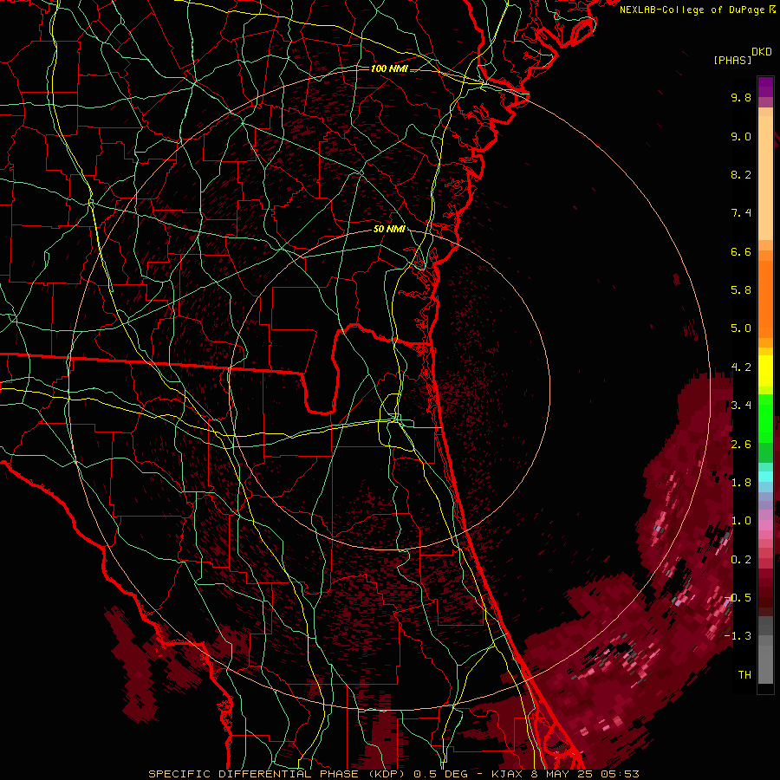Click the 2.6 legend value
Image resolution: width=780 pixels, height=780 pixels.
(x=741, y=444)
